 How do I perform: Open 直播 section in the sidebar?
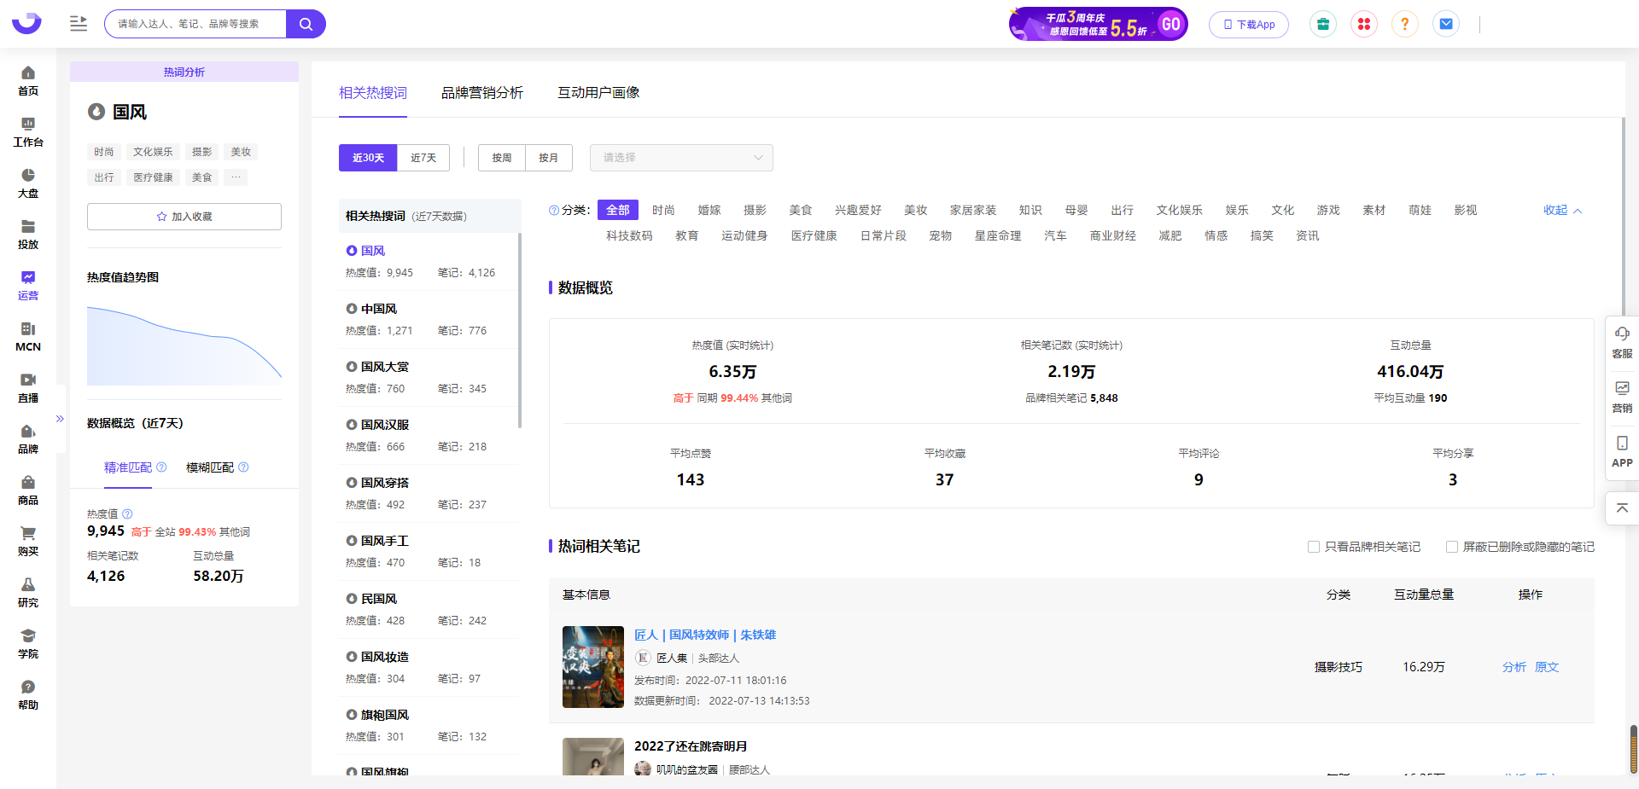pos(28,387)
